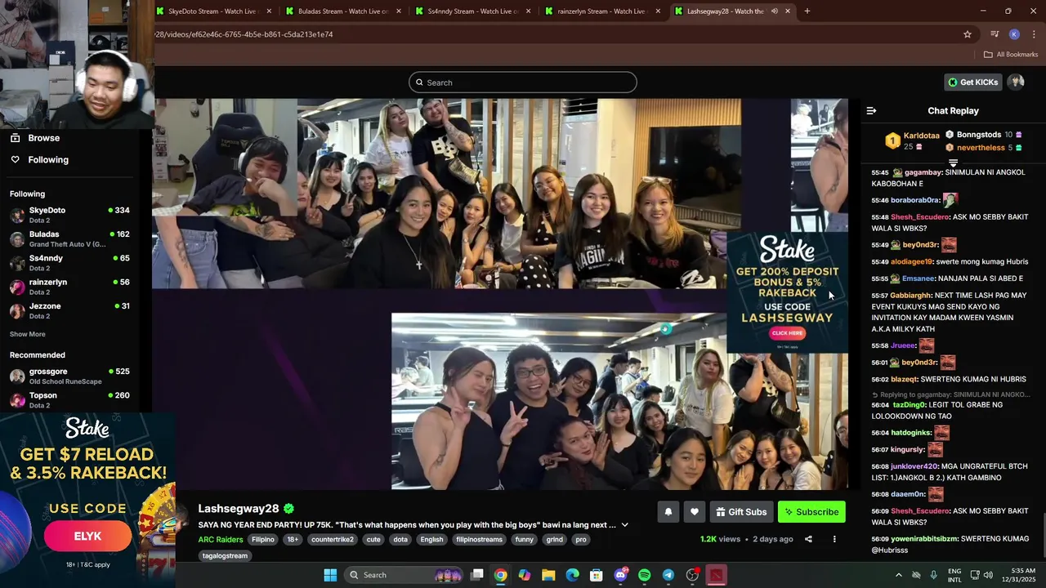The width and height of the screenshot is (1046, 588).
Task: Open a new browser tab
Action: (807, 11)
